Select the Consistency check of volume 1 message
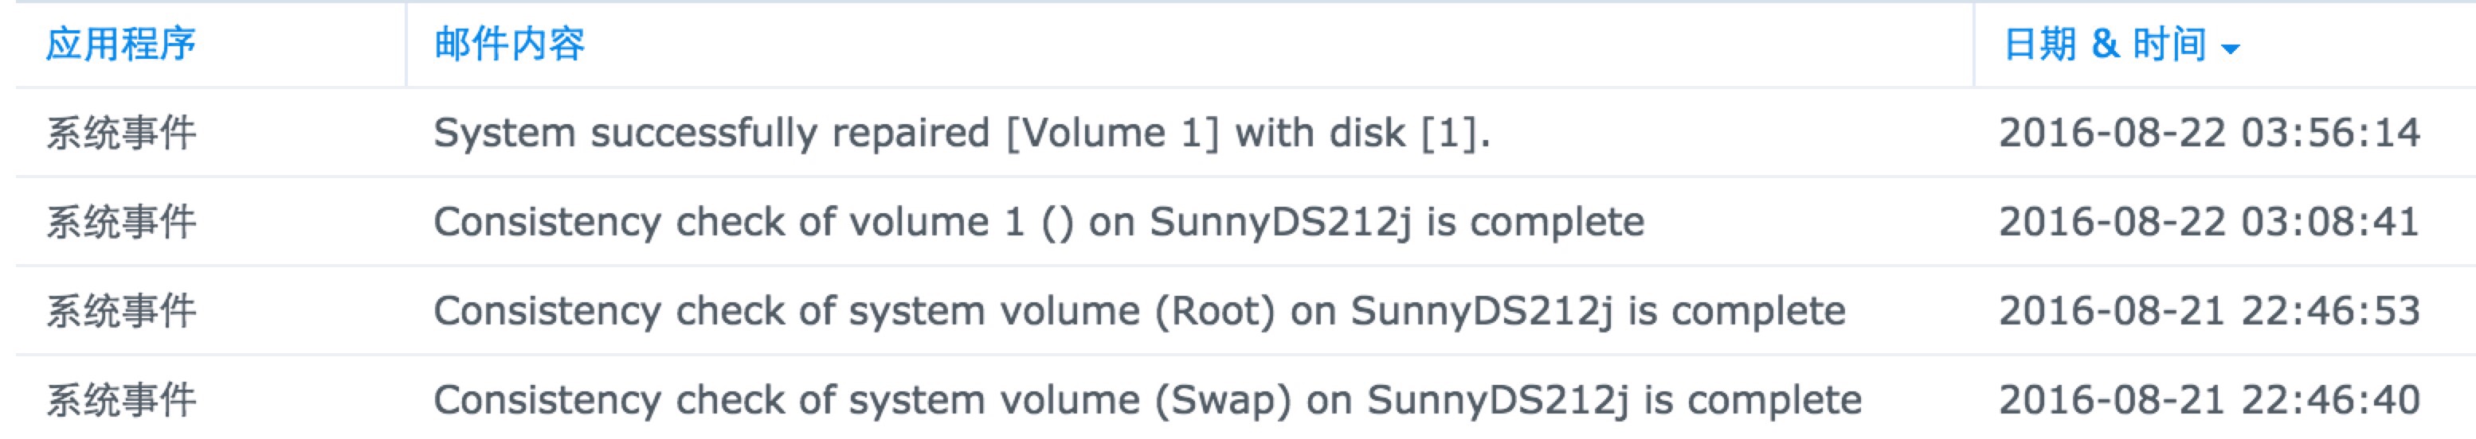2476x439 pixels. coord(1039,223)
